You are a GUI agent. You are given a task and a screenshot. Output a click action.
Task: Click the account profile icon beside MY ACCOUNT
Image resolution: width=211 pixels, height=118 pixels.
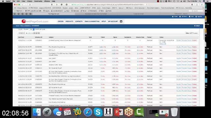(x=121, y=21)
